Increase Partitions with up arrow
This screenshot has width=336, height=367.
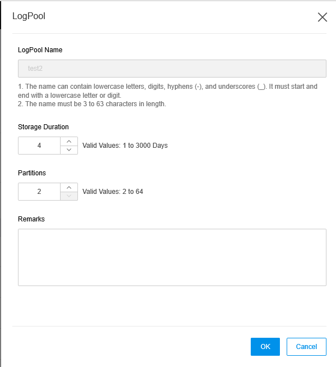[x=69, y=188]
